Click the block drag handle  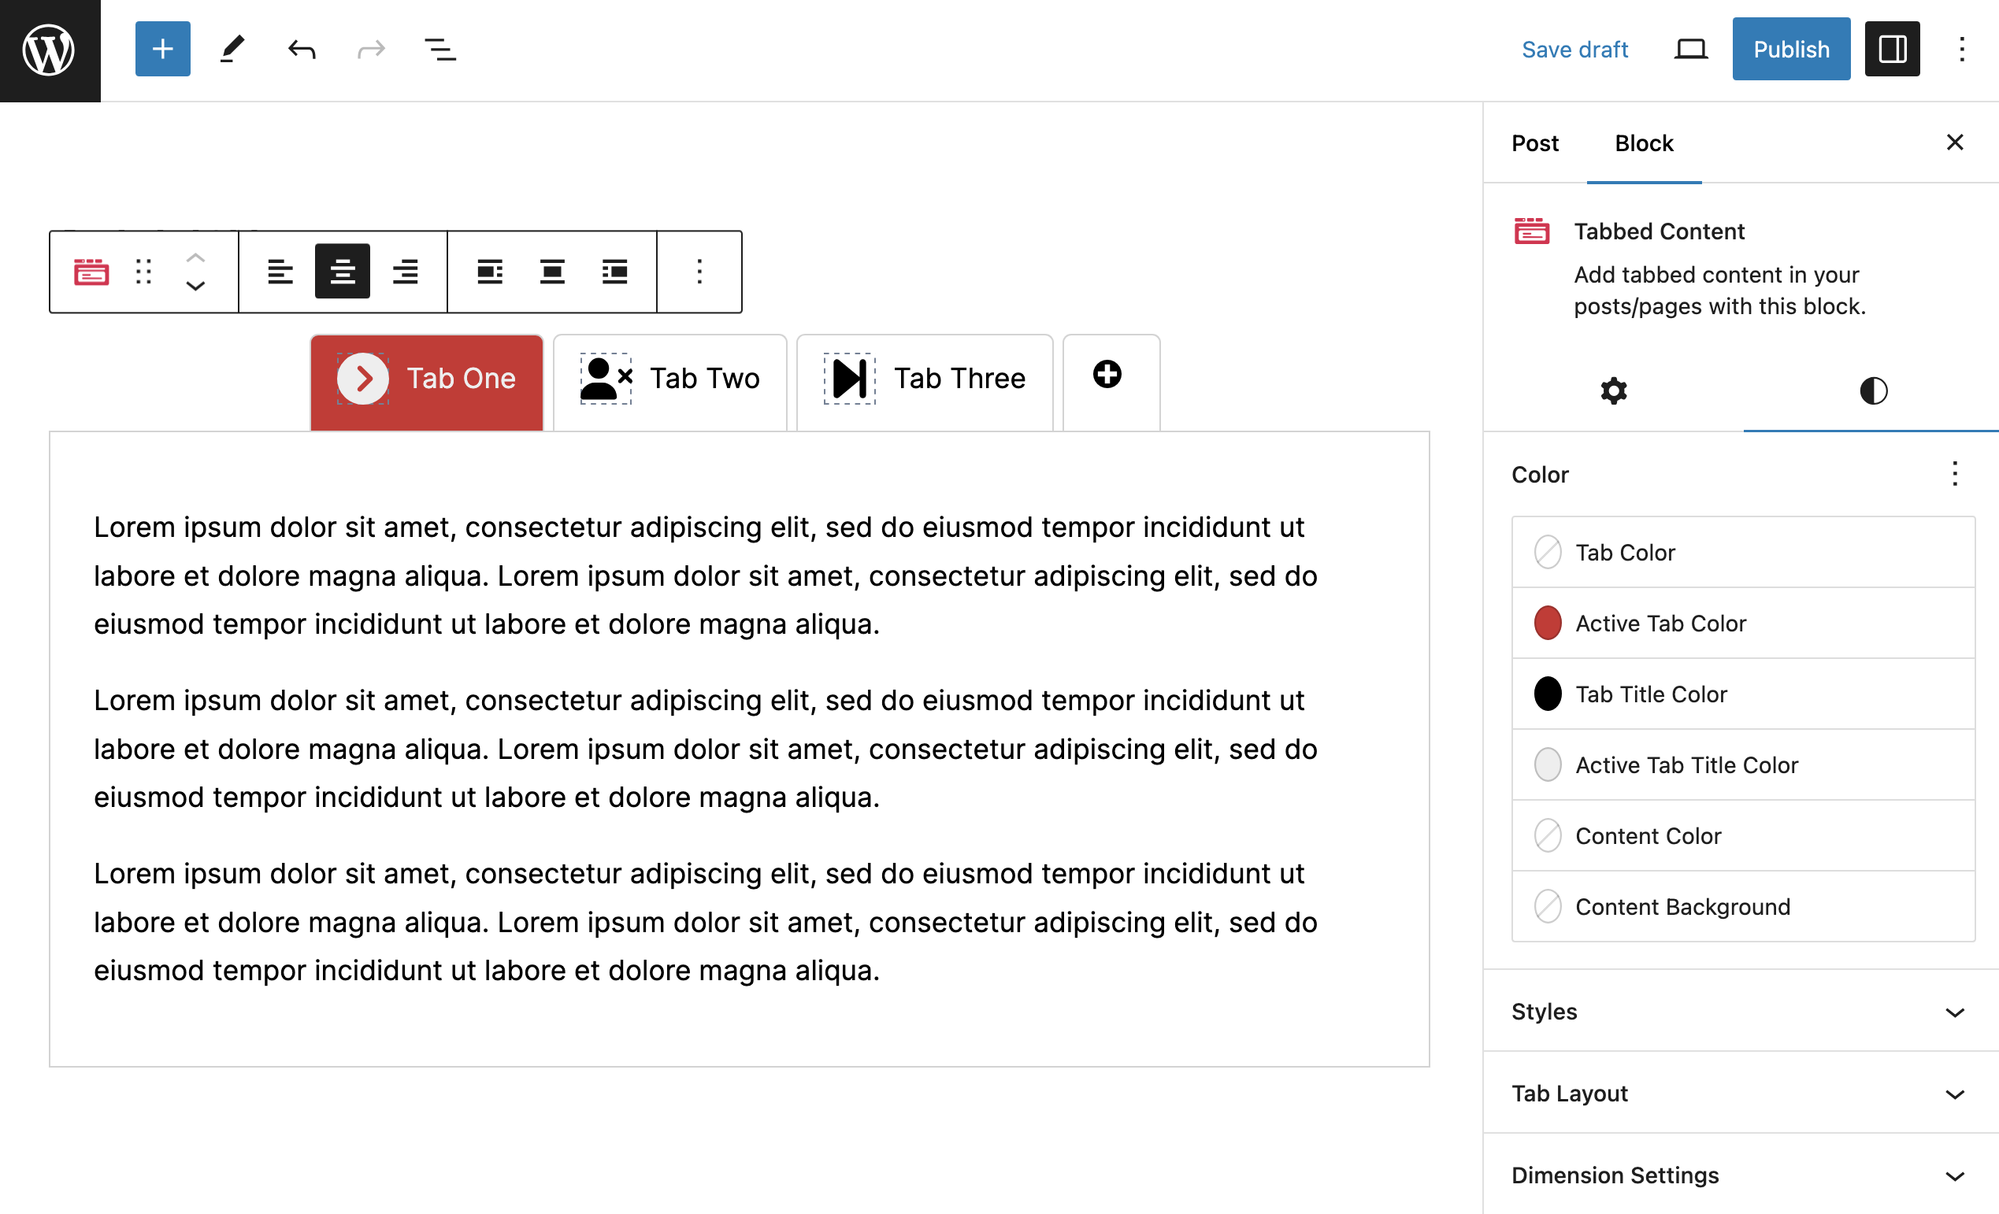pyautogui.click(x=143, y=272)
